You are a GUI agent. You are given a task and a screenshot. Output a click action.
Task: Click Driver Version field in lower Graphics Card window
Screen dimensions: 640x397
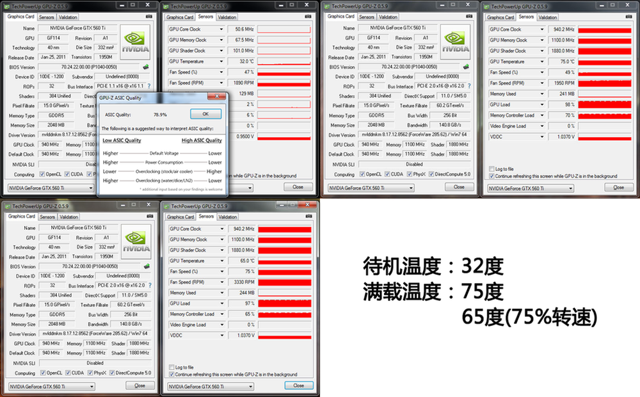(x=95, y=334)
